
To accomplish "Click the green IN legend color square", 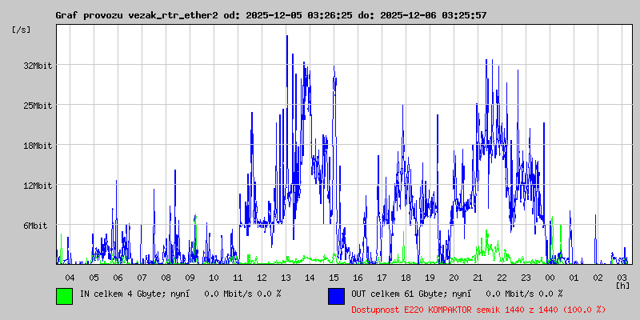I will click(x=64, y=296).
